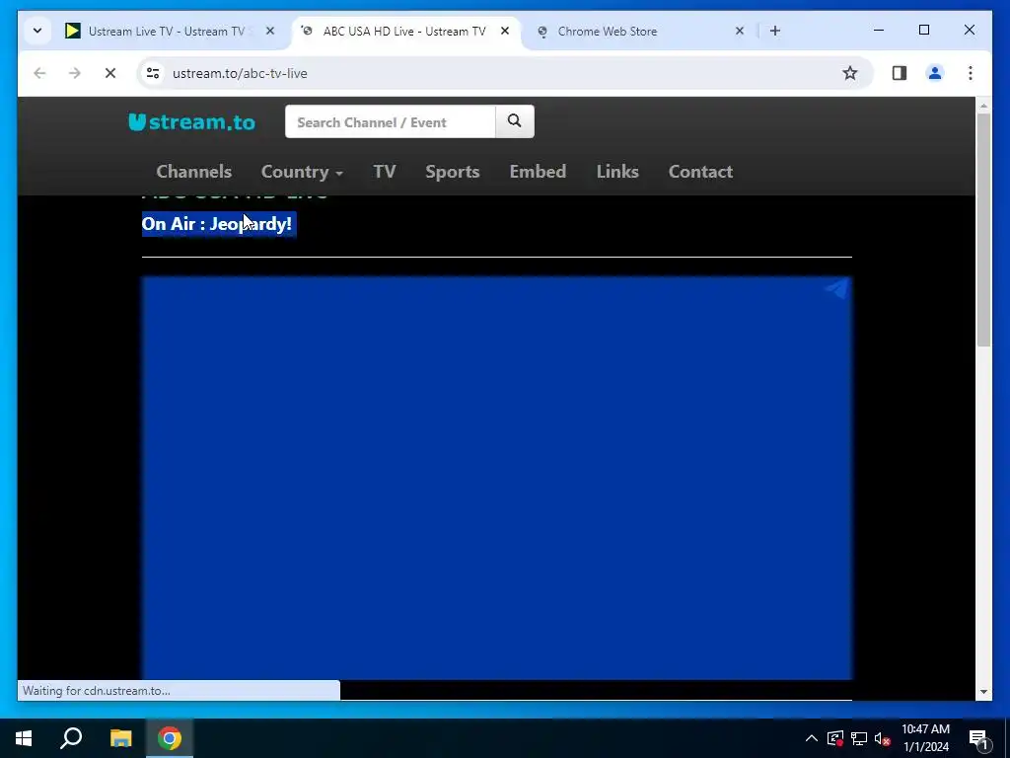Click the scrollbar down arrow
The width and height of the screenshot is (1010, 758).
coord(983,692)
